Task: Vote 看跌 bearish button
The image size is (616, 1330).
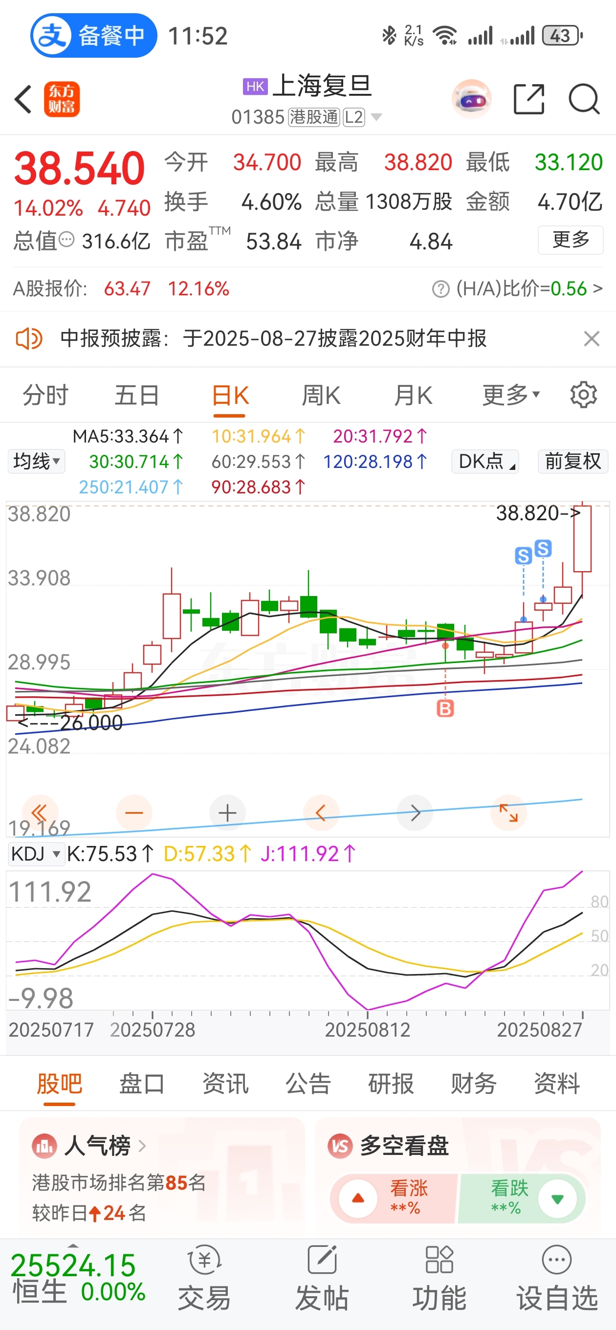Action: pos(522,1199)
